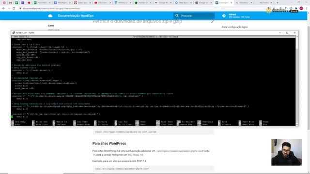The width and height of the screenshot is (310, 174).
Task: Click the nano wpcommon-php74.conf code block
Action: 154,169
